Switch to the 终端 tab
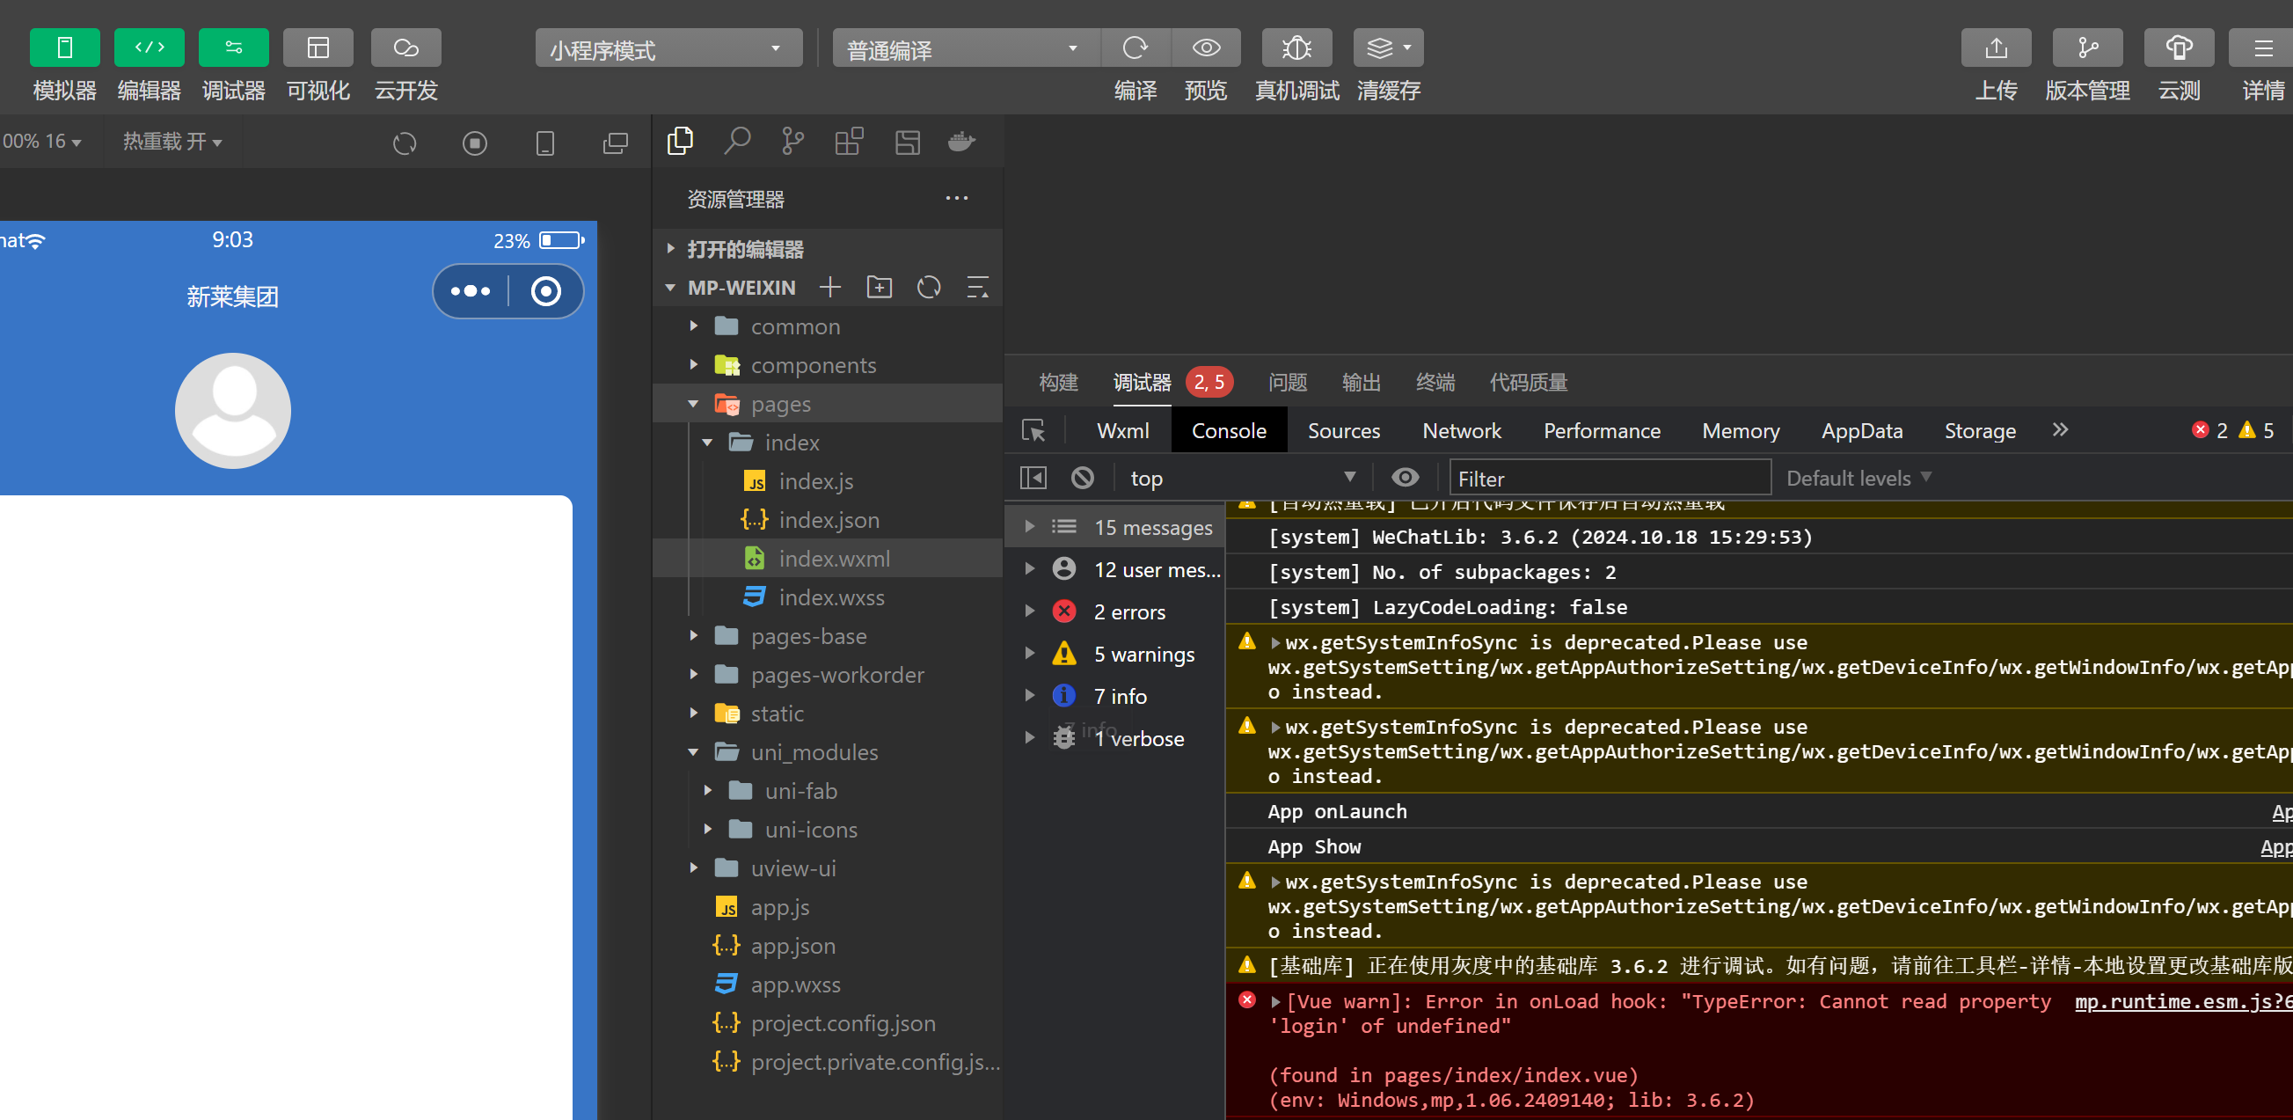 pos(1434,383)
